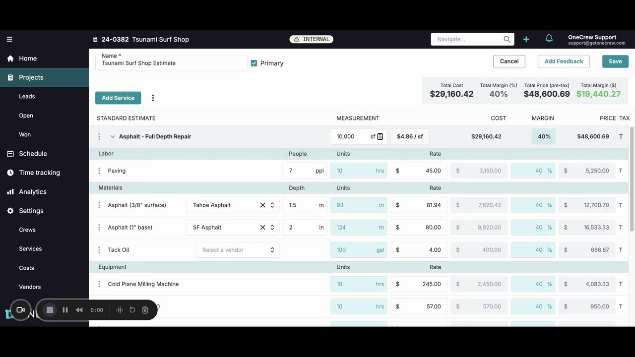Viewport: 635px width, 357px height.
Task: Click the INTERNAL warning badge
Action: (x=312, y=39)
